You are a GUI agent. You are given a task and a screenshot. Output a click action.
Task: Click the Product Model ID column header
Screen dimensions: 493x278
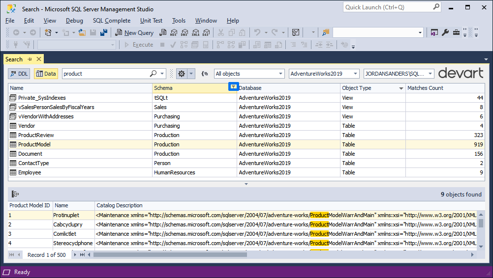[30, 205]
